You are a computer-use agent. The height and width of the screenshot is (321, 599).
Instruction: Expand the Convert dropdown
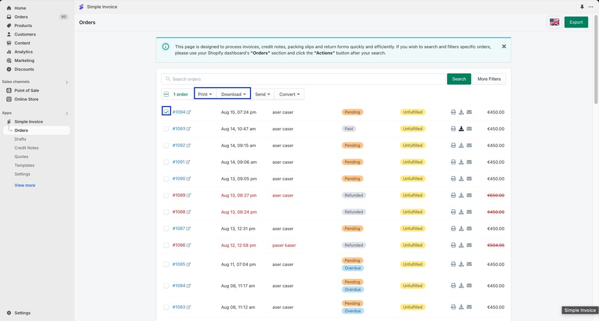(x=289, y=94)
